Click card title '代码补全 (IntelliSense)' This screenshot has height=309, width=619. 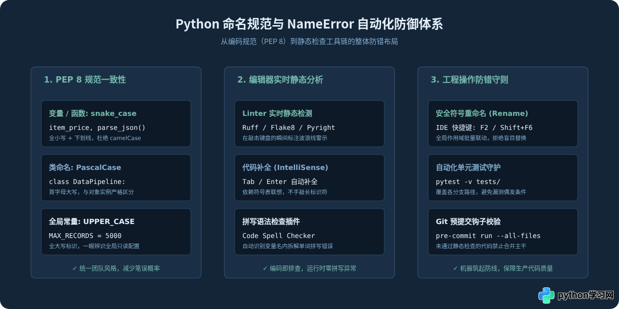285,168
